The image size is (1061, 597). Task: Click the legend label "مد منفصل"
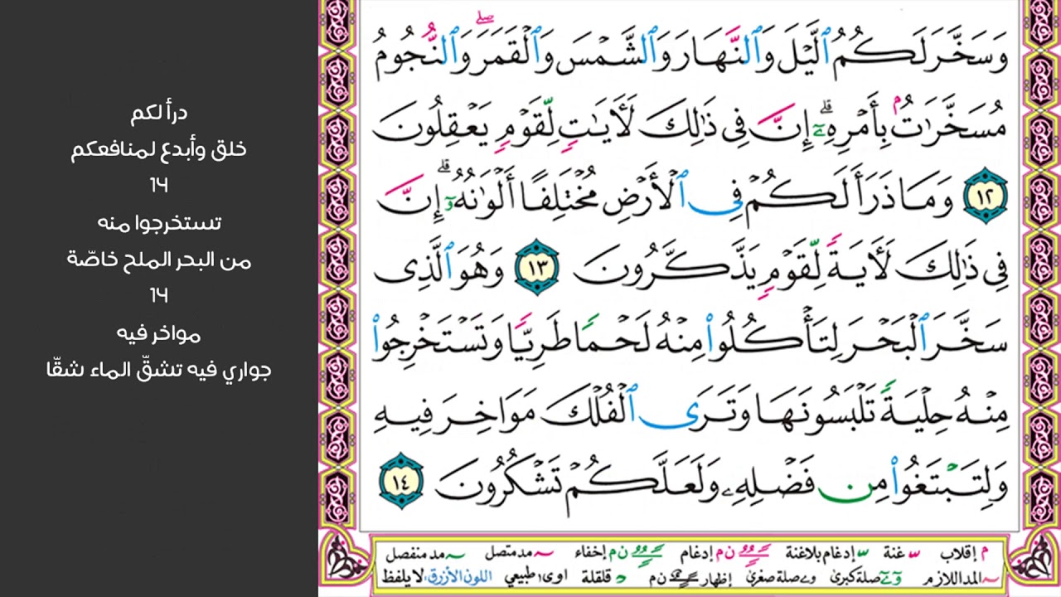pos(416,555)
